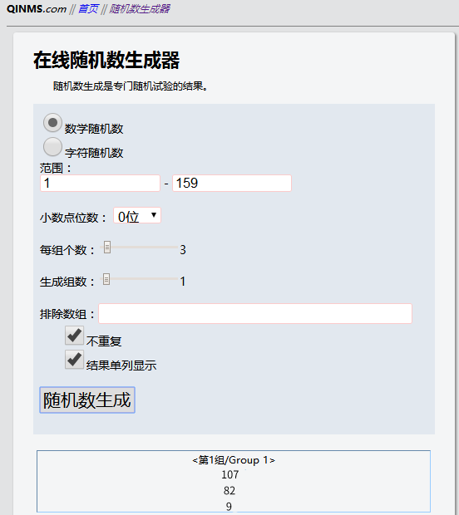Focus the range maximum field showing 159

tap(232, 183)
